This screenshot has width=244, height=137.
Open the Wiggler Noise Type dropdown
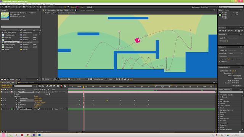pos(235,53)
